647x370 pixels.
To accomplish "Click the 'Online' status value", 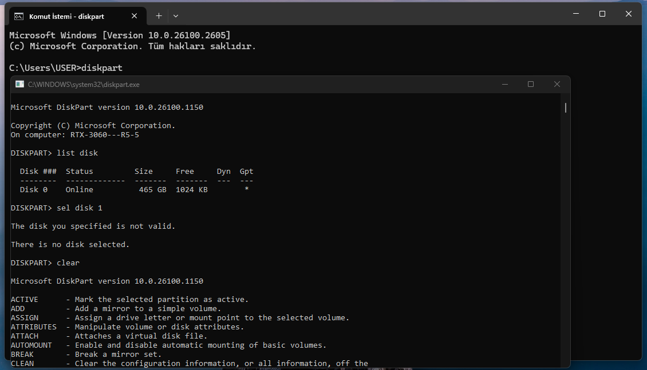I will (79, 189).
